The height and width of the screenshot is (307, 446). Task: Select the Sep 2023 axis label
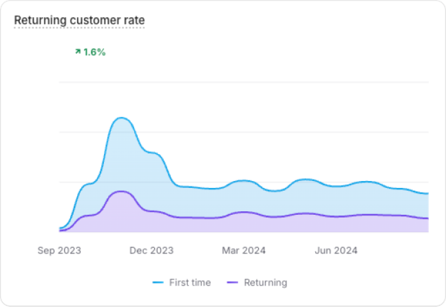pos(59,250)
